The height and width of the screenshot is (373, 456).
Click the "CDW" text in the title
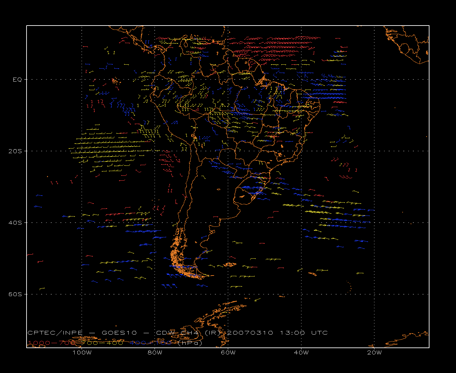[165, 333]
